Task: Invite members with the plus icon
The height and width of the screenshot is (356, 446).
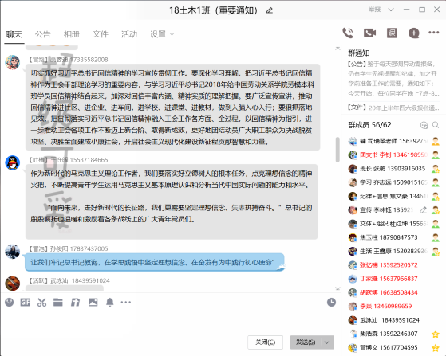Action: pyautogui.click(x=414, y=33)
